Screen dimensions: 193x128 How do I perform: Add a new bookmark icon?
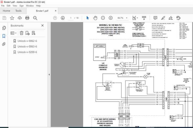28,33
